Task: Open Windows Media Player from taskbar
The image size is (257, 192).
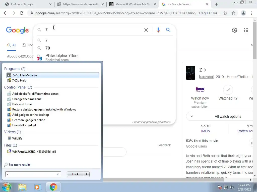Action: [x=37, y=187]
